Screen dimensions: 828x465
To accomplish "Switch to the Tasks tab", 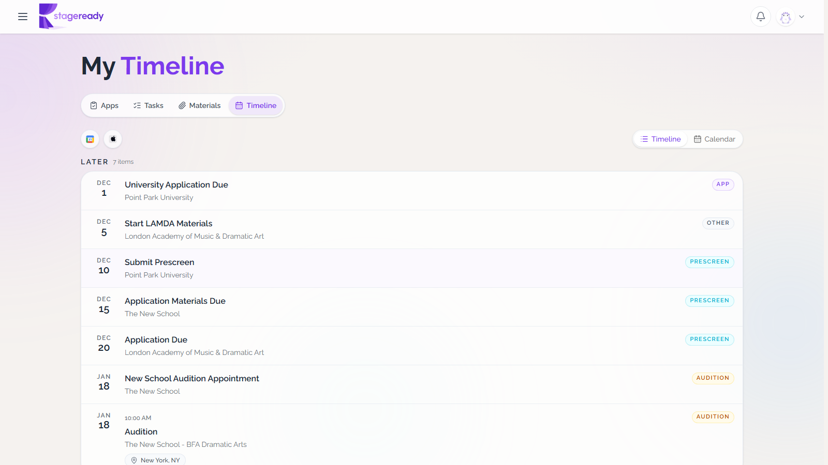I will coord(149,105).
